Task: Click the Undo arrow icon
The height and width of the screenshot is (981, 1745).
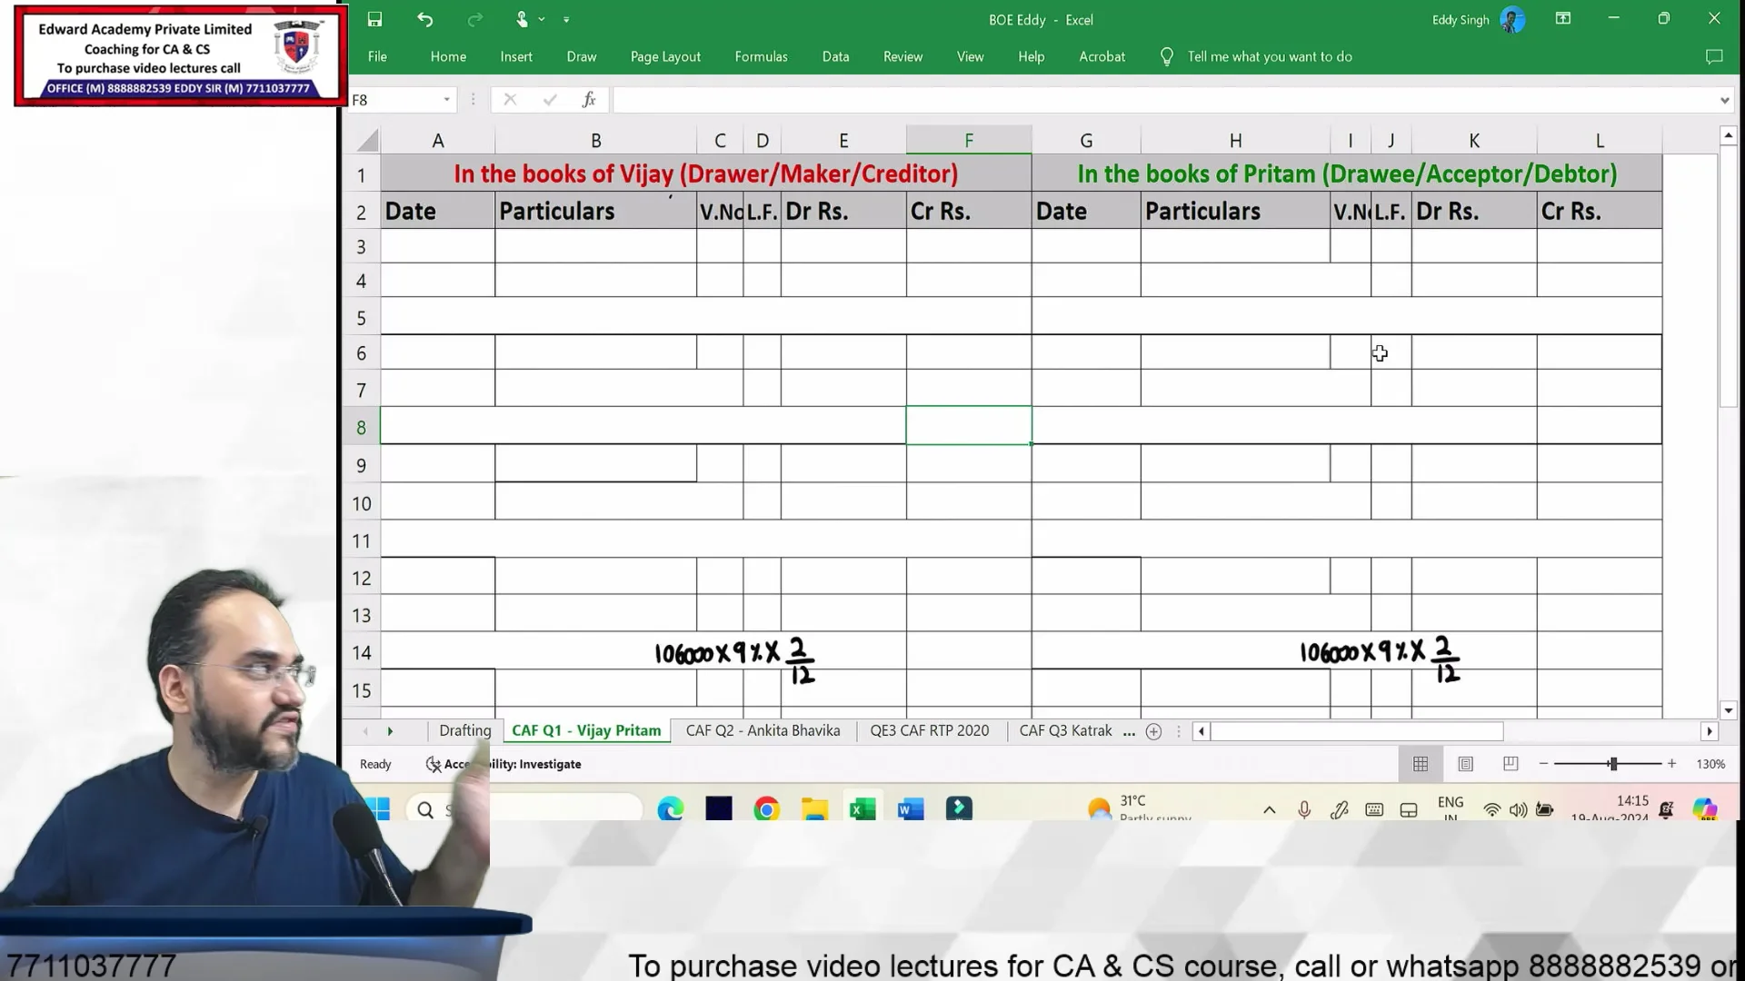Action: 424,19
